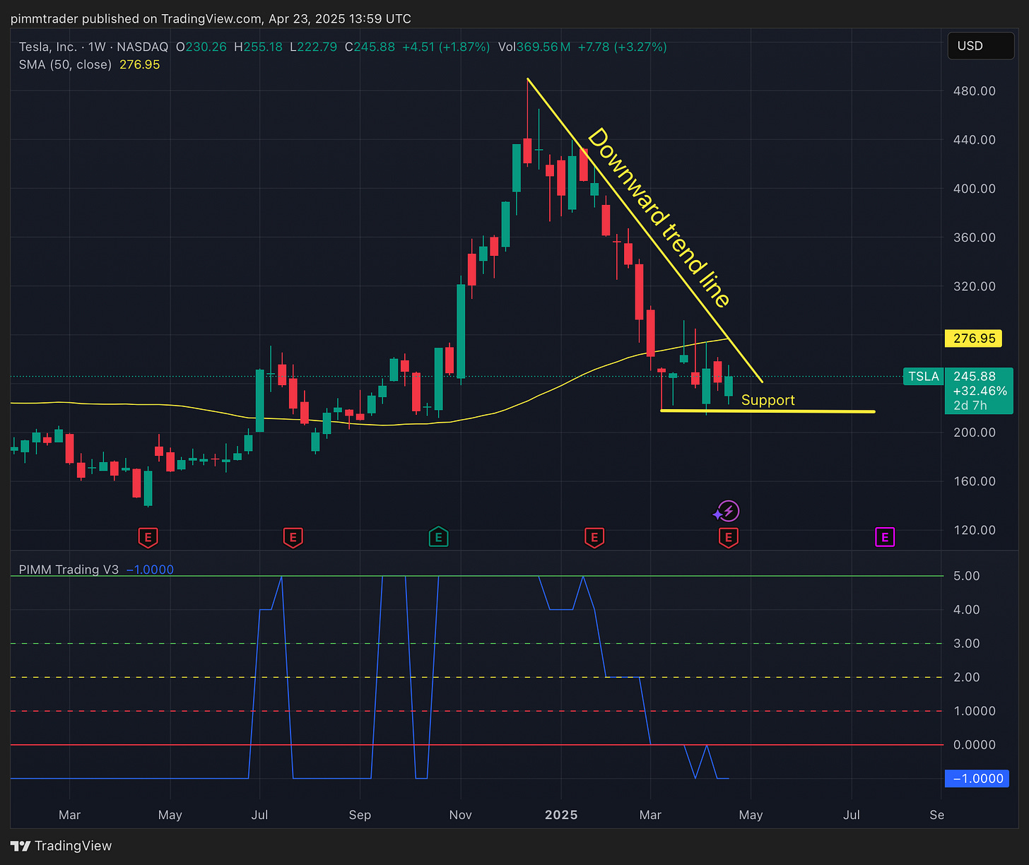Click the green earnings E marker
The image size is (1029, 865).
tap(438, 538)
